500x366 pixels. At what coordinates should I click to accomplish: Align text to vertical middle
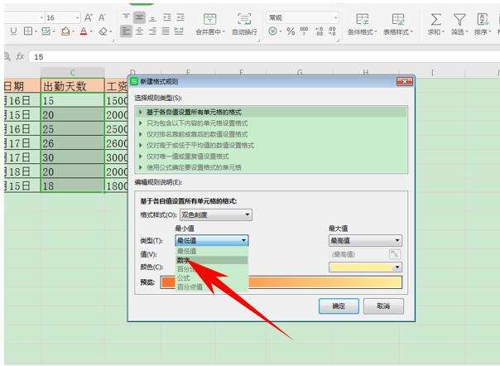(139, 17)
